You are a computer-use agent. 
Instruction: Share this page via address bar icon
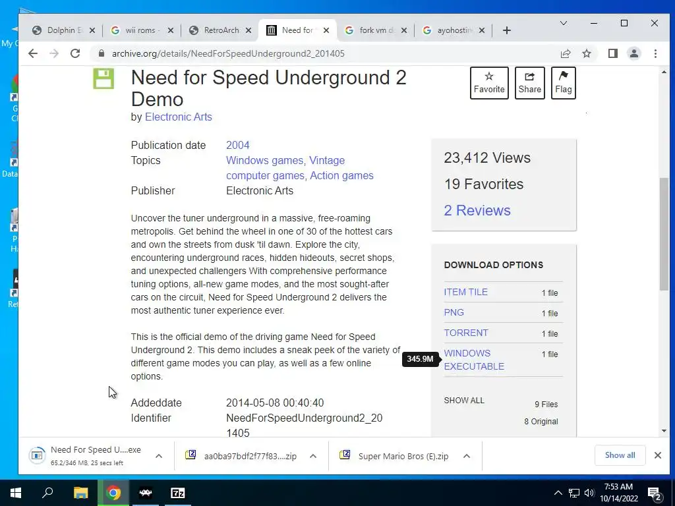pyautogui.click(x=565, y=53)
